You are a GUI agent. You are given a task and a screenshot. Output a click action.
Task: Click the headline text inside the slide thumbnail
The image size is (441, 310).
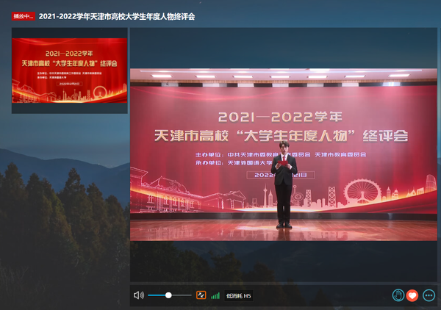click(69, 64)
